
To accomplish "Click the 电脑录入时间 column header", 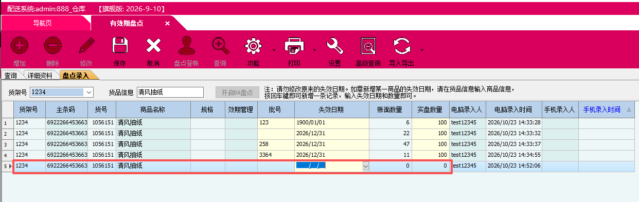I will pos(513,109).
